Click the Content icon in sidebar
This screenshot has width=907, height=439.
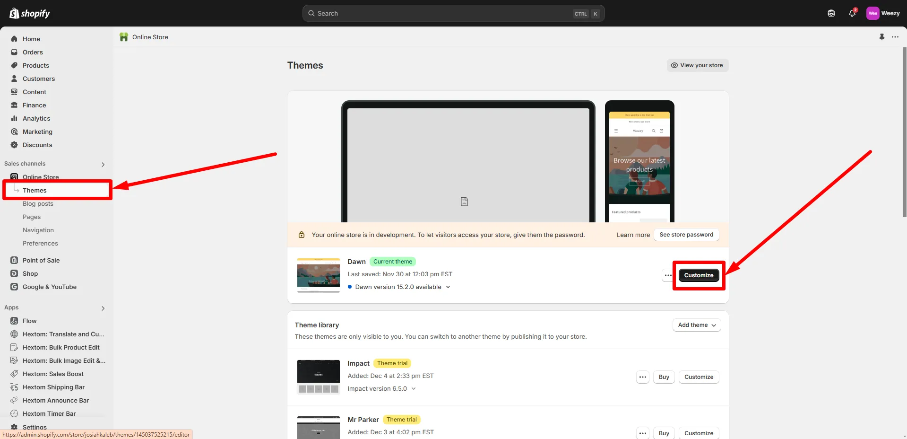(x=14, y=92)
